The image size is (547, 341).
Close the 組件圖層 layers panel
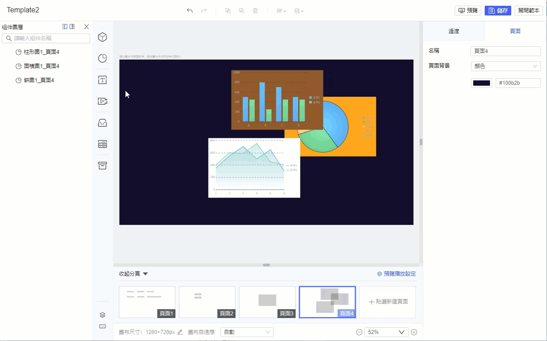point(87,27)
